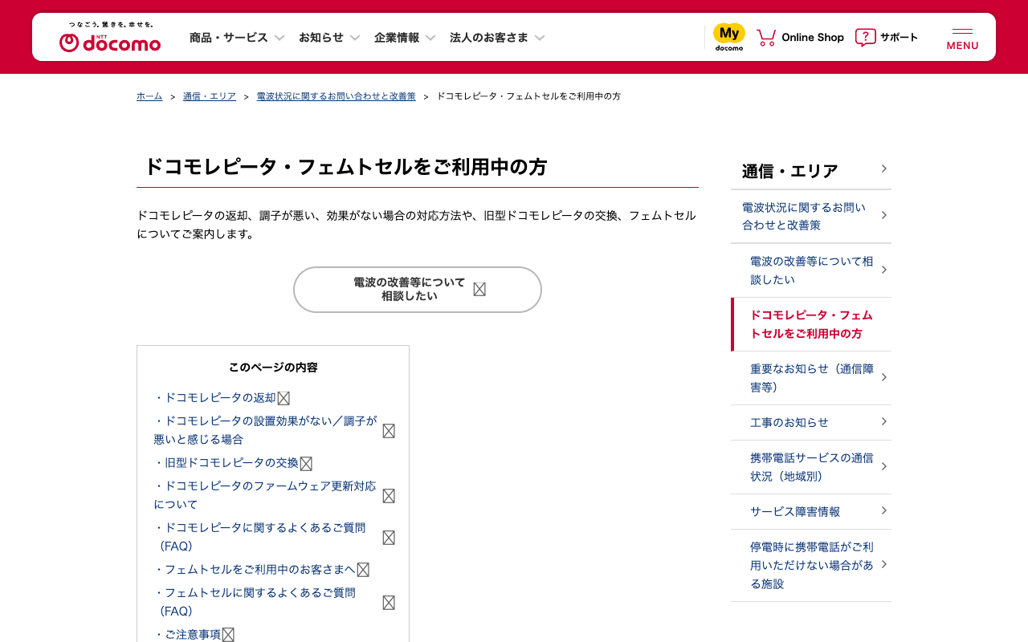Image resolution: width=1028 pixels, height=642 pixels.
Task: Click anchor icon beside フェムトセルに関するよくあるご質問
Action: click(389, 603)
